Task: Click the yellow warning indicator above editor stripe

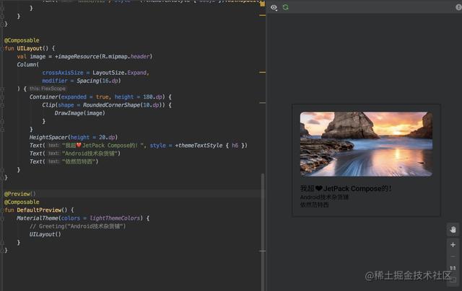Action: pos(262,4)
